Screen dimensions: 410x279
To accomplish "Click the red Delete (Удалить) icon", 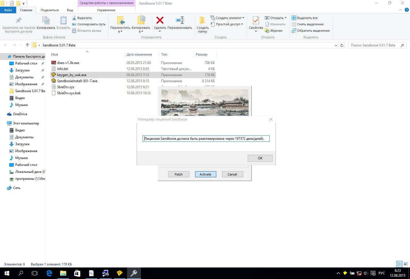I will click(x=160, y=20).
